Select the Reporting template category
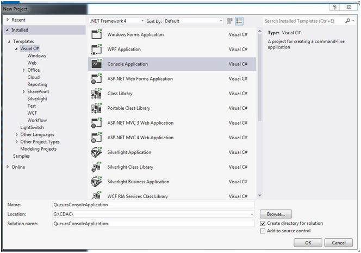 click(37, 84)
